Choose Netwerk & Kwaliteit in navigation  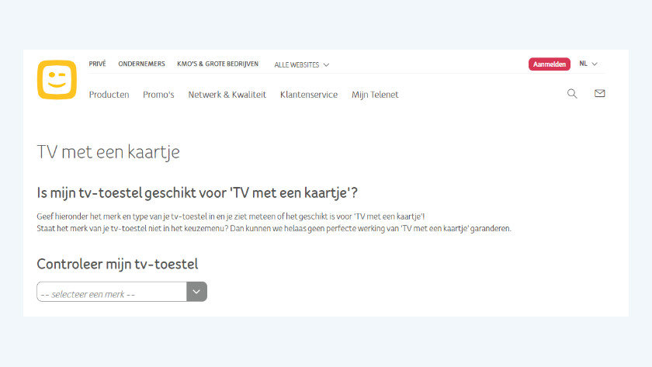click(x=227, y=95)
